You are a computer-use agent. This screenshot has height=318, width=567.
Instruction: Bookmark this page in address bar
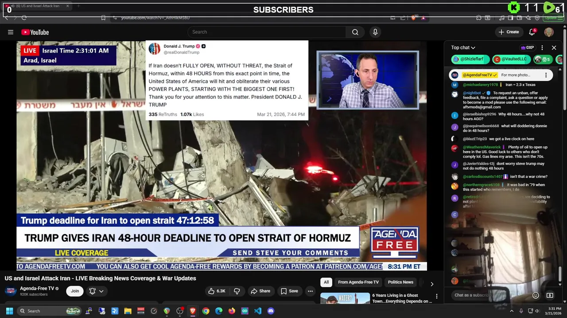click(103, 18)
